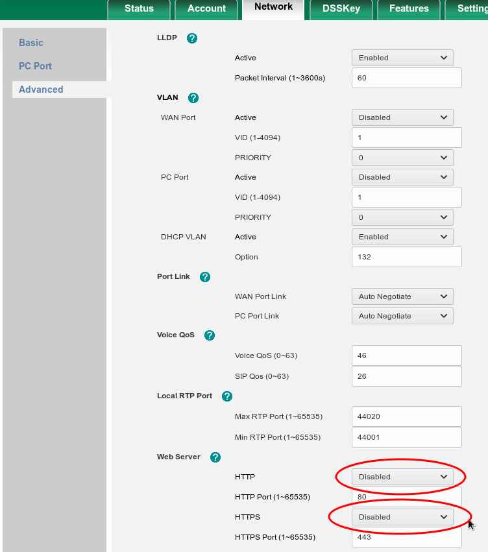
Task: Open WAN Port VLAN Active dropdown
Action: tap(402, 117)
